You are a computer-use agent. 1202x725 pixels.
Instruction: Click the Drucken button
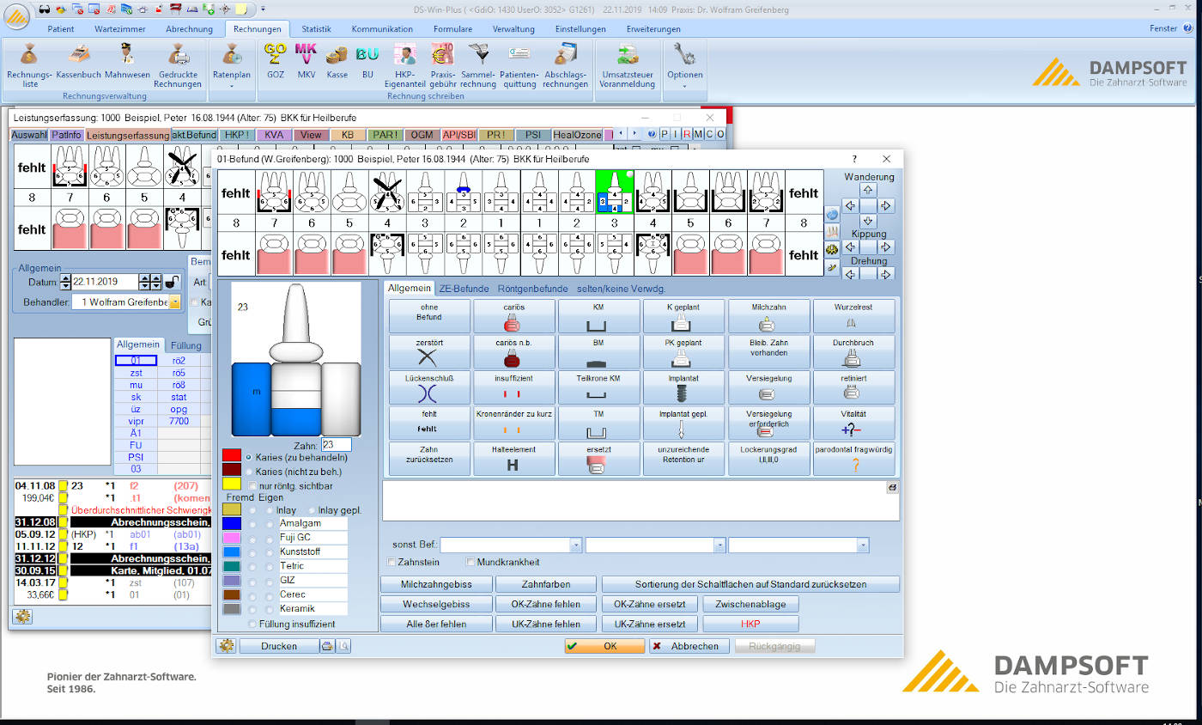(x=279, y=646)
